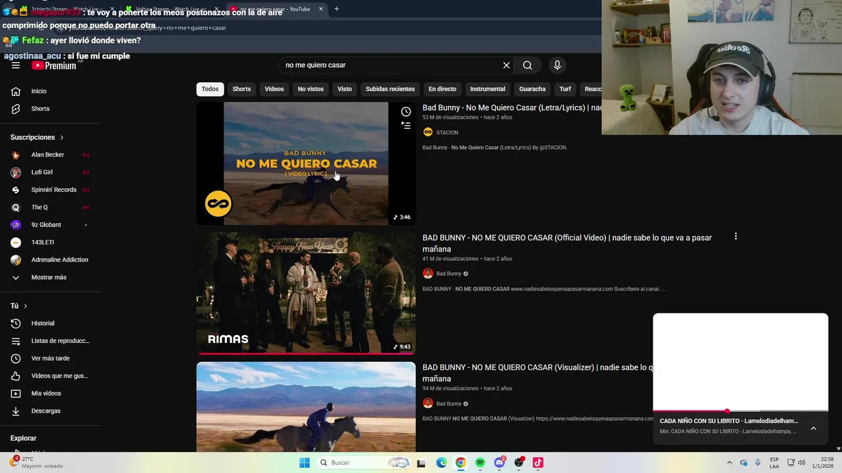Open Listas de reproducción in sidebar

51,341
